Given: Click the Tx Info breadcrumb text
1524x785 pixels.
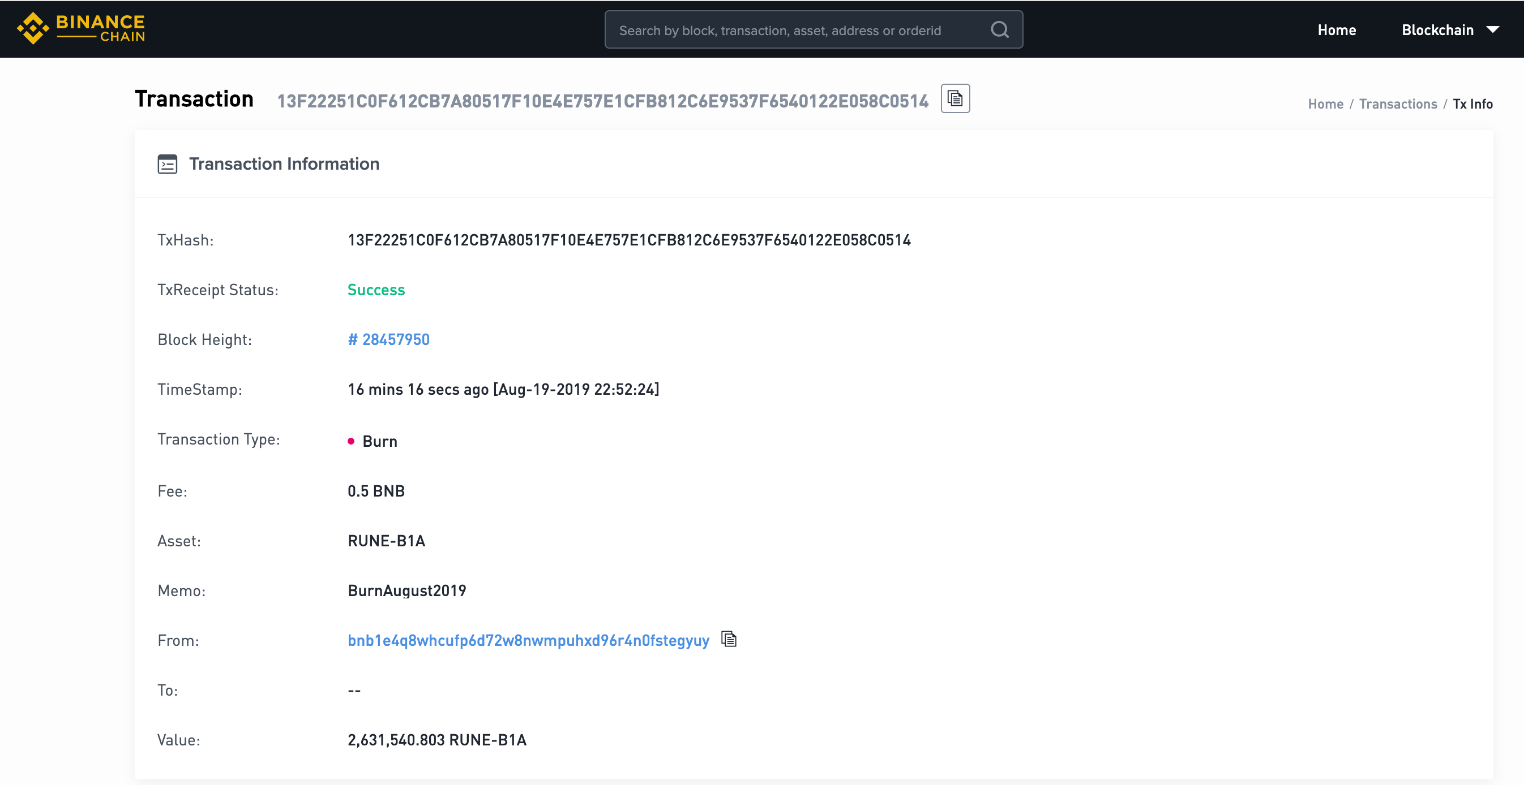Looking at the screenshot, I should (x=1472, y=104).
